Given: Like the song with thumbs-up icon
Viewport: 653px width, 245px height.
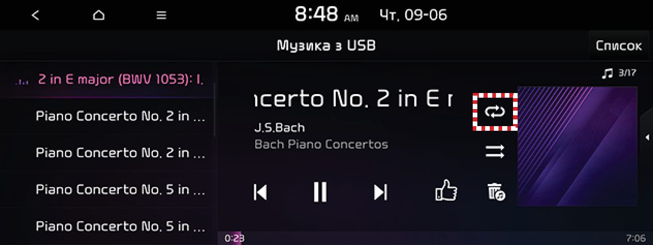Looking at the screenshot, I should [446, 191].
